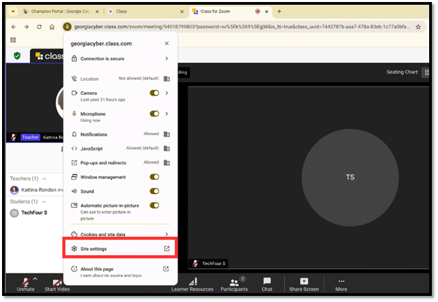Toggle the Microphone permission switch
The image size is (438, 302).
click(154, 113)
